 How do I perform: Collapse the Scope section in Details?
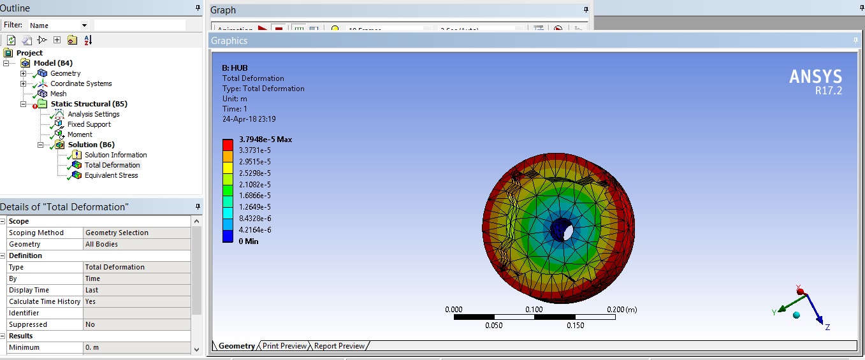pyautogui.click(x=3, y=221)
